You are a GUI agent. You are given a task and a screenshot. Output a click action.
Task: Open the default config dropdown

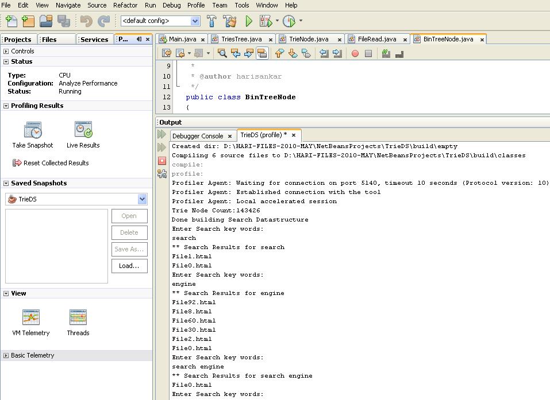pos(196,21)
